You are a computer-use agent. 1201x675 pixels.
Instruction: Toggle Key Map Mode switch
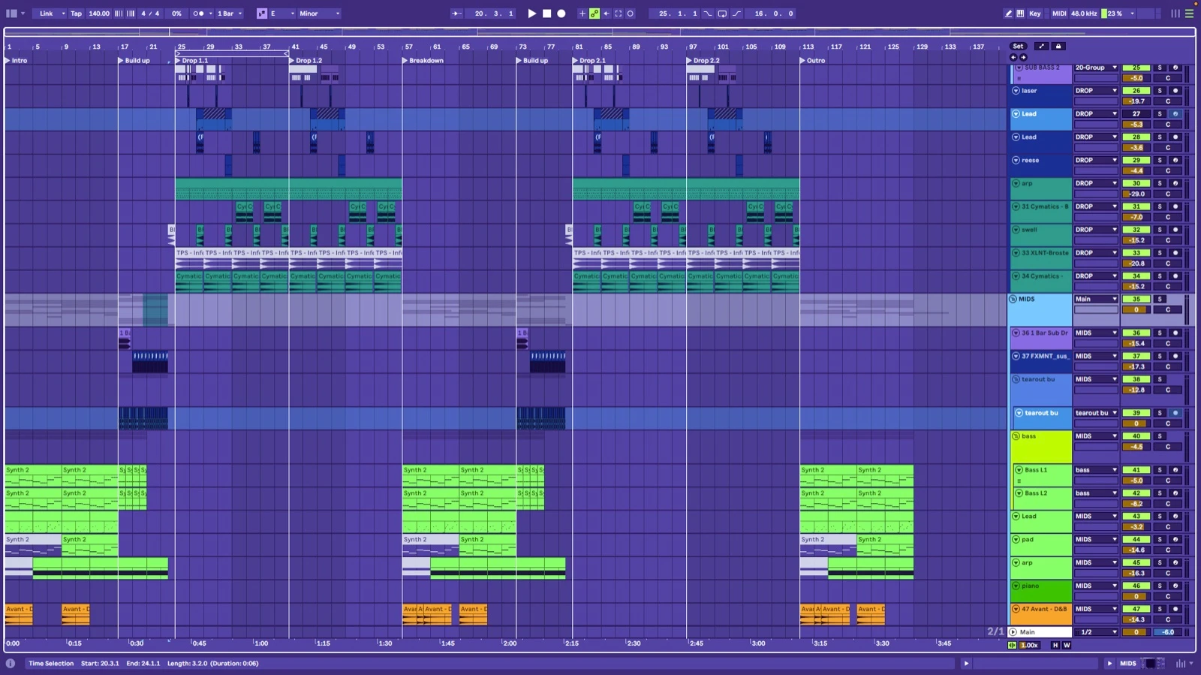(x=1035, y=14)
